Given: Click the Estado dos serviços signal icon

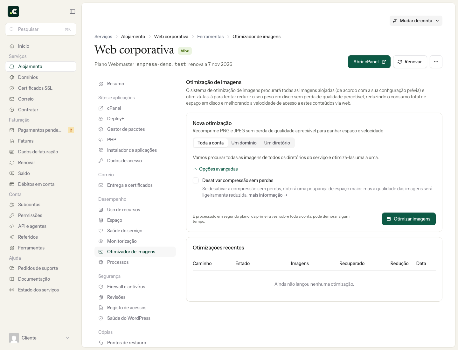Looking at the screenshot, I should tap(12, 290).
